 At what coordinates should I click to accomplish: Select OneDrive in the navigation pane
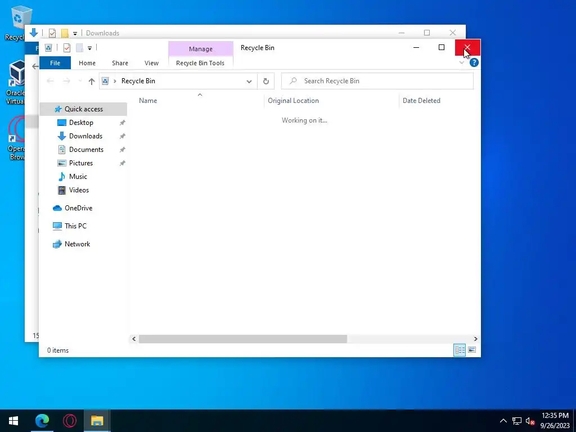pyautogui.click(x=78, y=208)
